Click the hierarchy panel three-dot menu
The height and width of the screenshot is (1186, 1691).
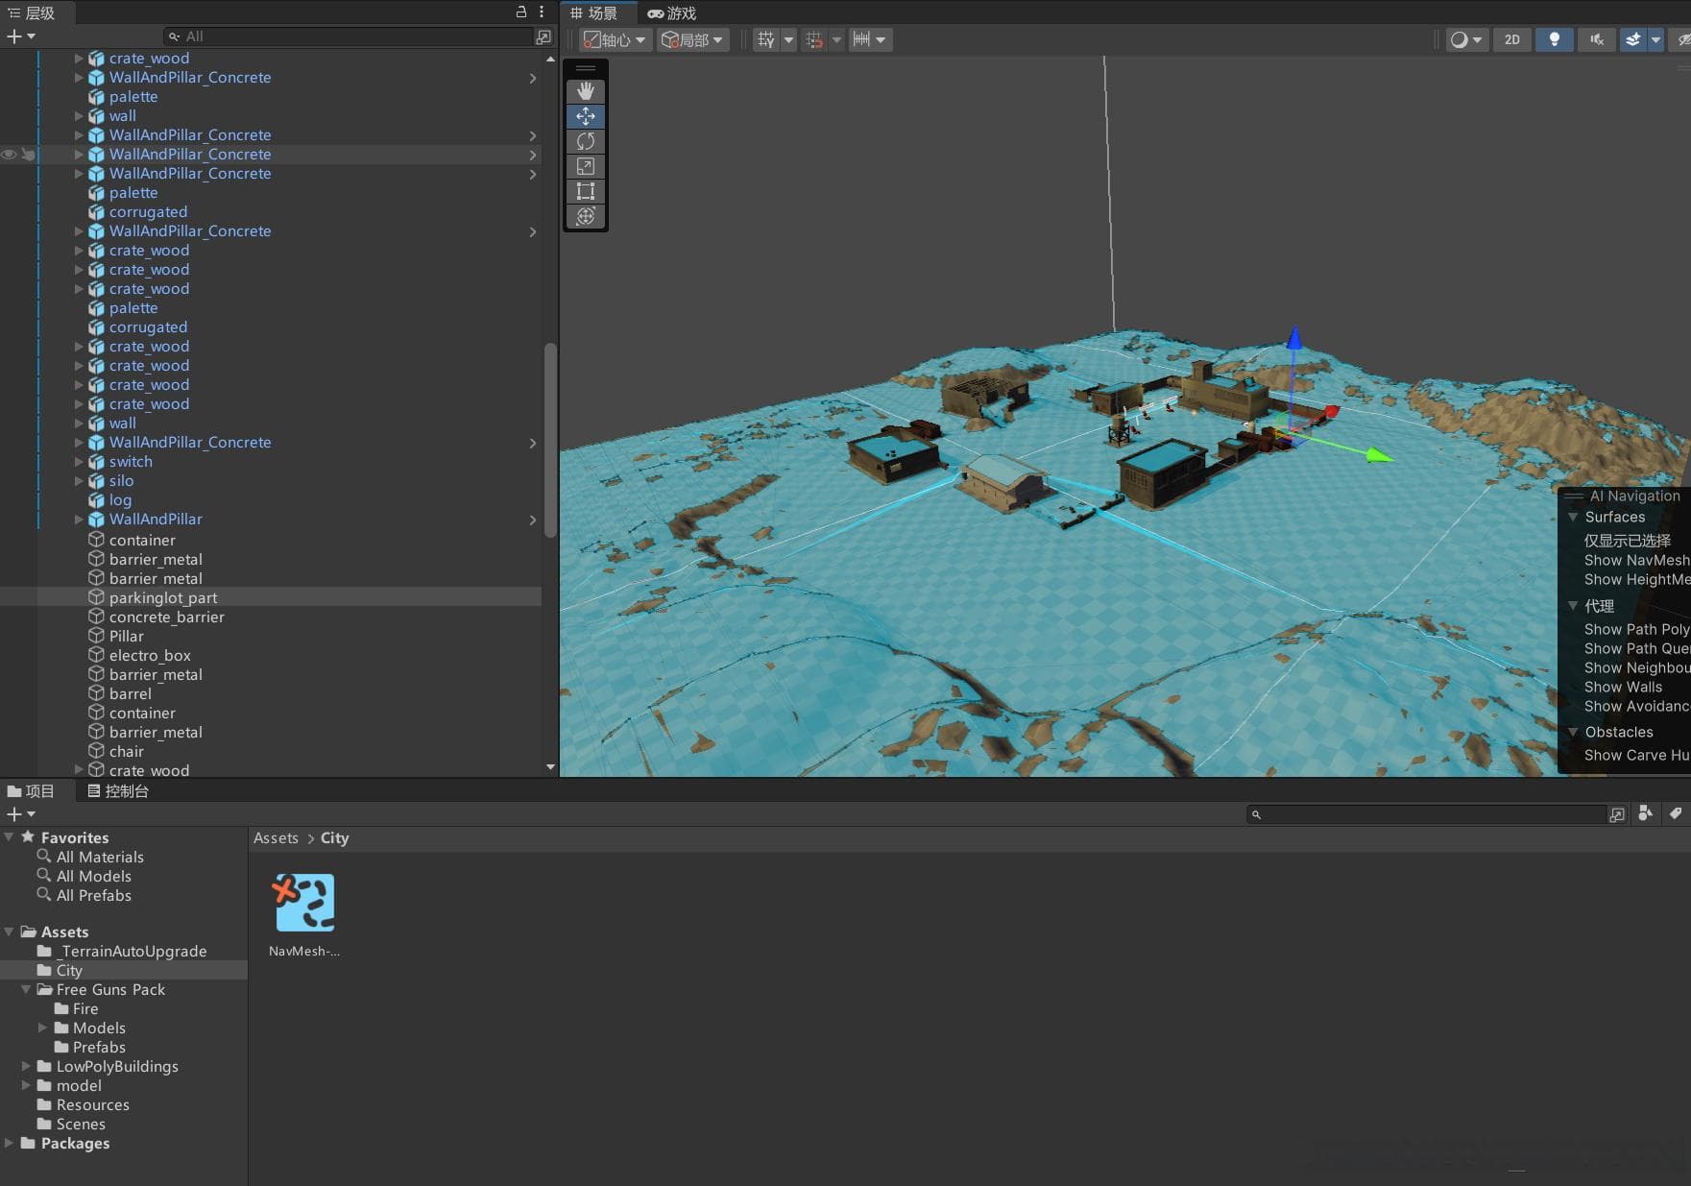coord(542,12)
